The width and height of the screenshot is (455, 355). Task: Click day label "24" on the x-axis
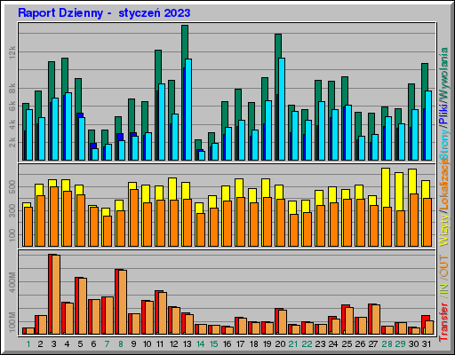[333, 344]
